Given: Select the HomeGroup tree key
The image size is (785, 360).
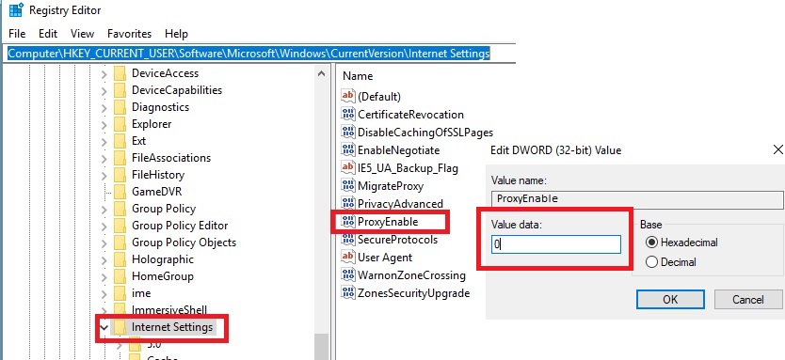Looking at the screenshot, I should (x=162, y=276).
